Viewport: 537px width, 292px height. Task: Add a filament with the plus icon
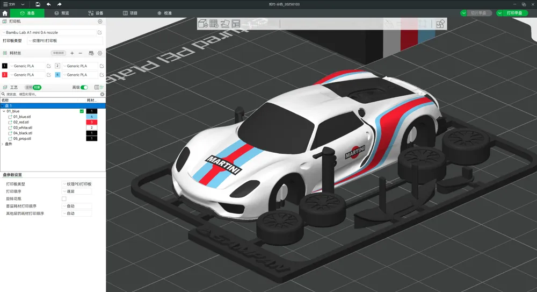[72, 53]
